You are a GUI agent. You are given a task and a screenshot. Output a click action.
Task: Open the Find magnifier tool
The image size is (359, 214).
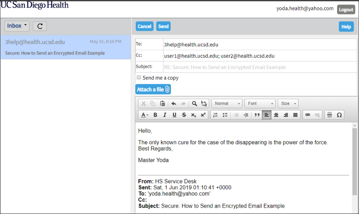click(x=194, y=103)
